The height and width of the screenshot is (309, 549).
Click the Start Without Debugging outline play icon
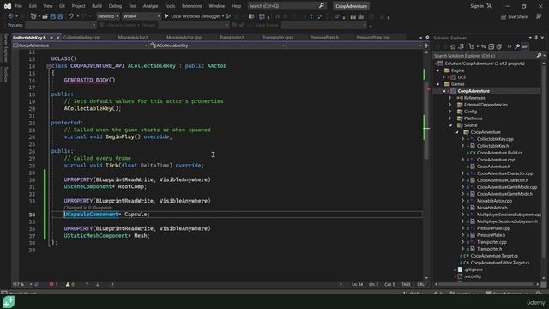click(229, 16)
